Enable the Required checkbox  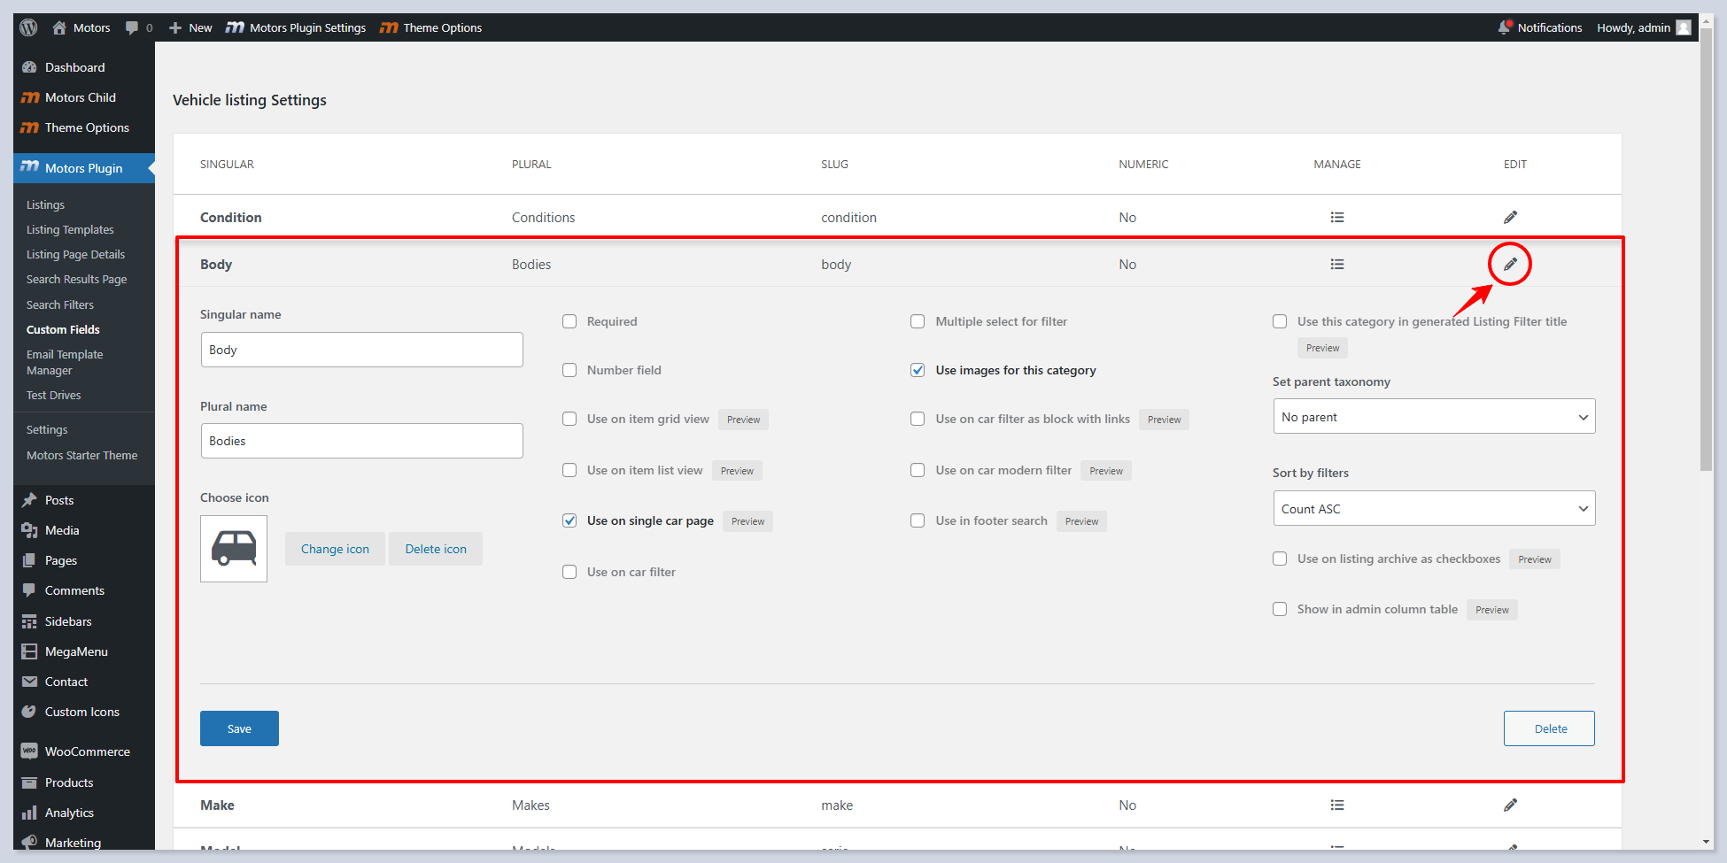(569, 321)
